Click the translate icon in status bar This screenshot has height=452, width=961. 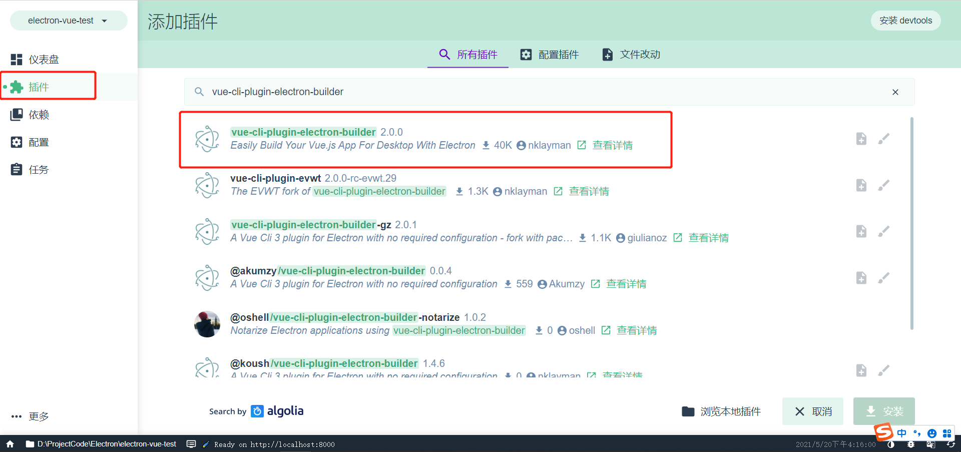931,444
